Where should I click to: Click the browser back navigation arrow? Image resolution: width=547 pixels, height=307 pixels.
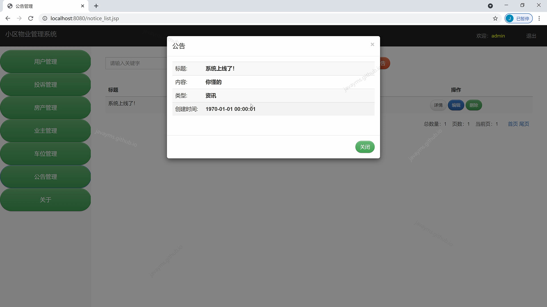(8, 18)
